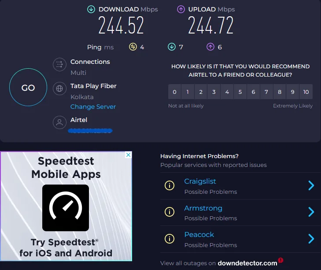Click the info icon next to Craigslist
The height and width of the screenshot is (270, 321).
169,185
